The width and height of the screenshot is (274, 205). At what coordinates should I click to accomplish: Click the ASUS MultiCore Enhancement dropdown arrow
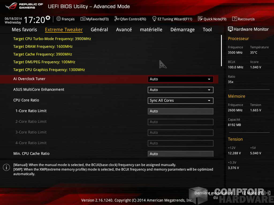click(x=209, y=90)
